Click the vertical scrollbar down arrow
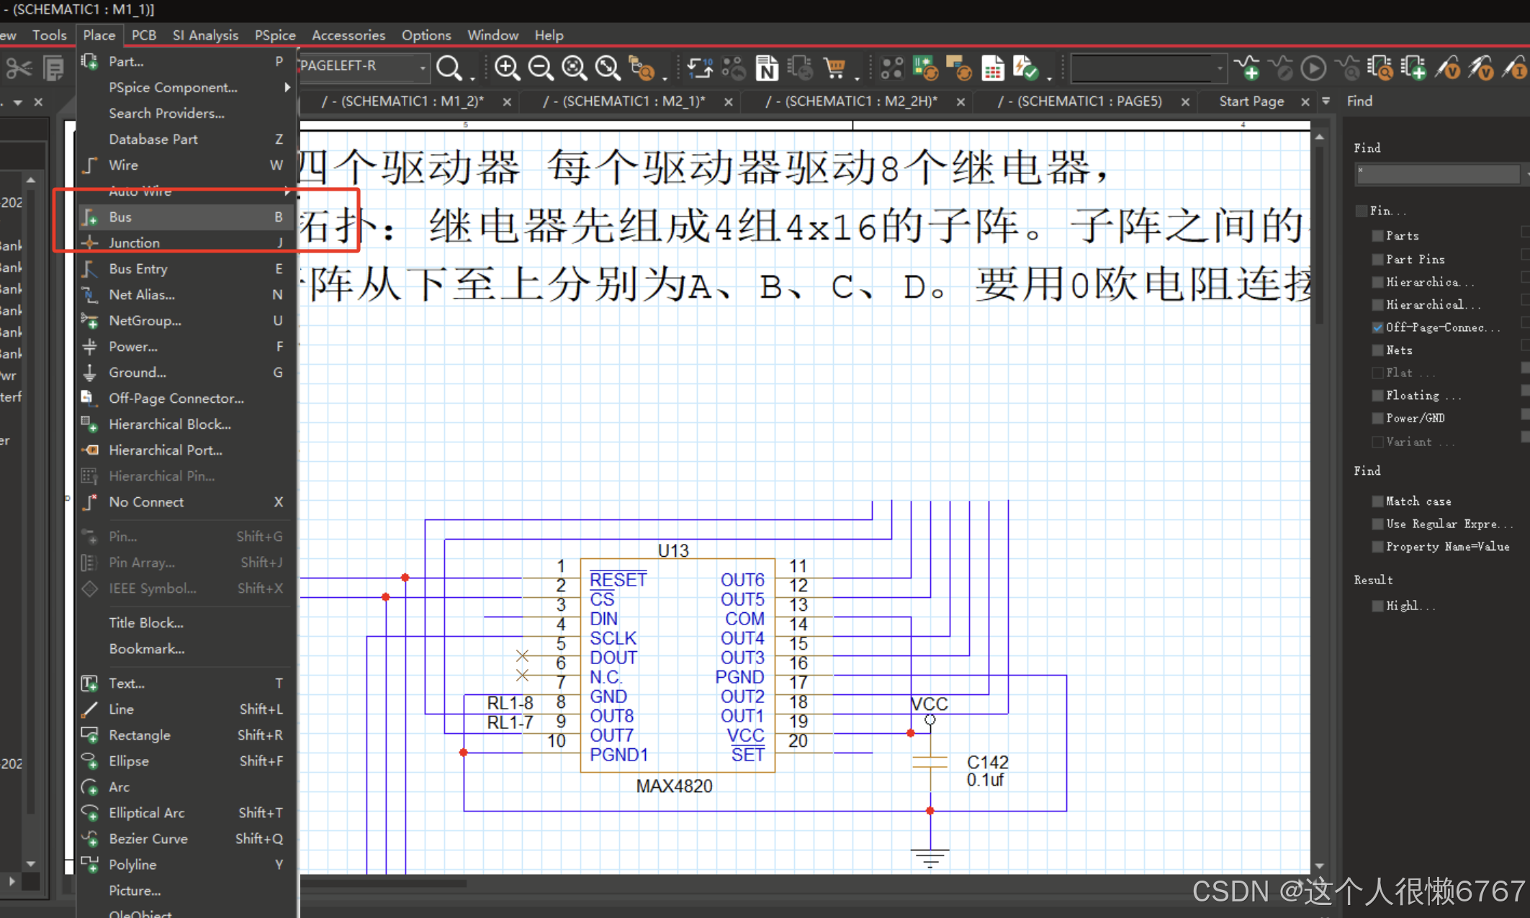1530x918 pixels. [1319, 865]
